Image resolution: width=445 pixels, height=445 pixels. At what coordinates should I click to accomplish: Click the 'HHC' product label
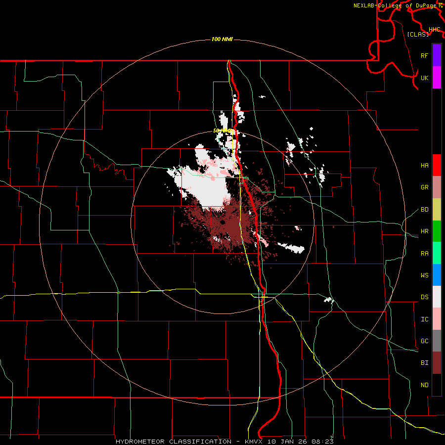(434, 30)
